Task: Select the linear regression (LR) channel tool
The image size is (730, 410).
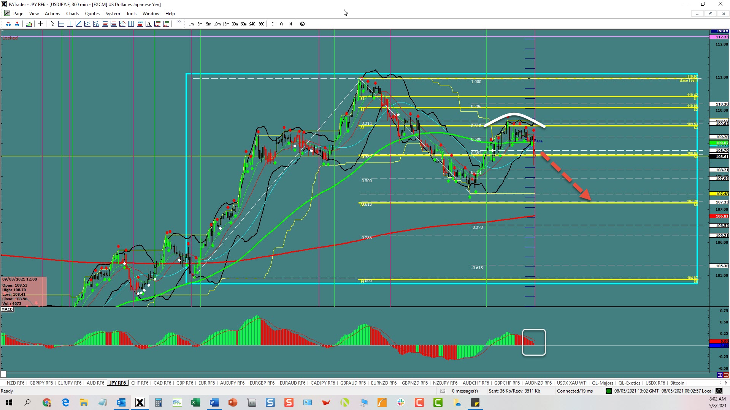Action: pos(96,24)
